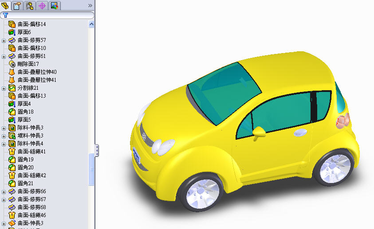Click the 曲面-縫織46 knit icon
Screen dimensions: 374x229
(12, 215)
